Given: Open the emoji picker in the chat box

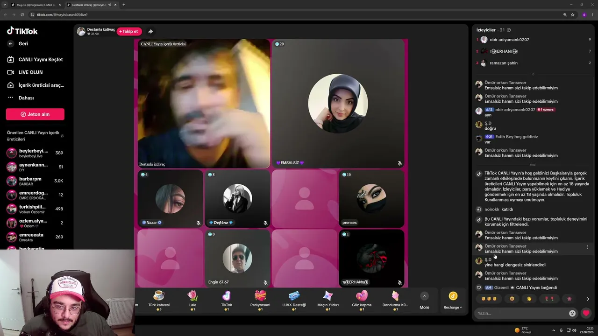Looking at the screenshot, I should [572, 313].
